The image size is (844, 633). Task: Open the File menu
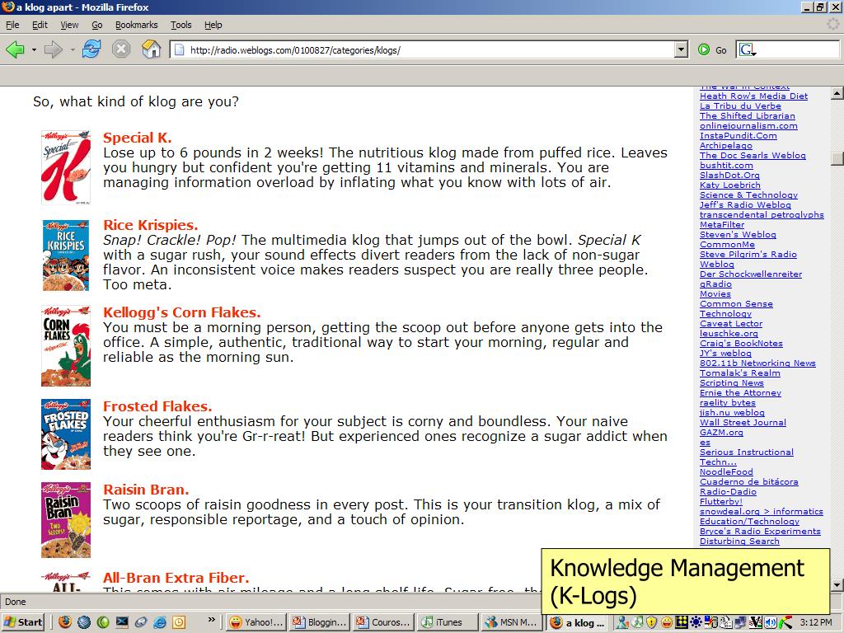tap(12, 25)
